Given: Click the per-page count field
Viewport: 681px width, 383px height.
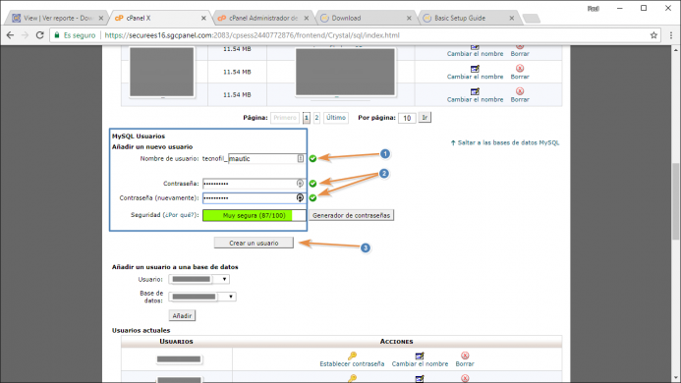Looking at the screenshot, I should coord(407,118).
